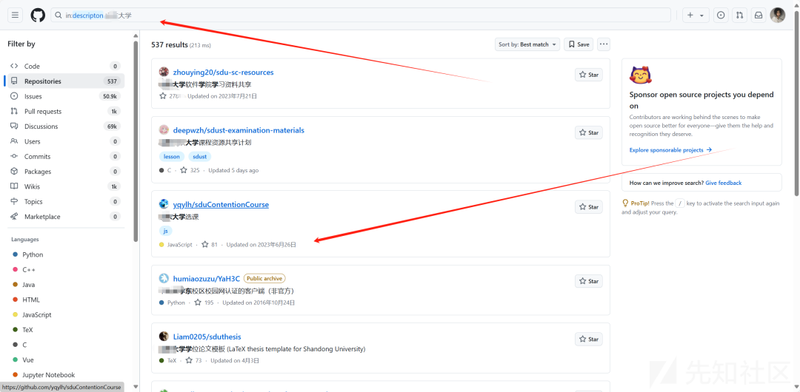Filter results by Repositories
Image resolution: width=800 pixels, height=392 pixels.
tap(66, 81)
